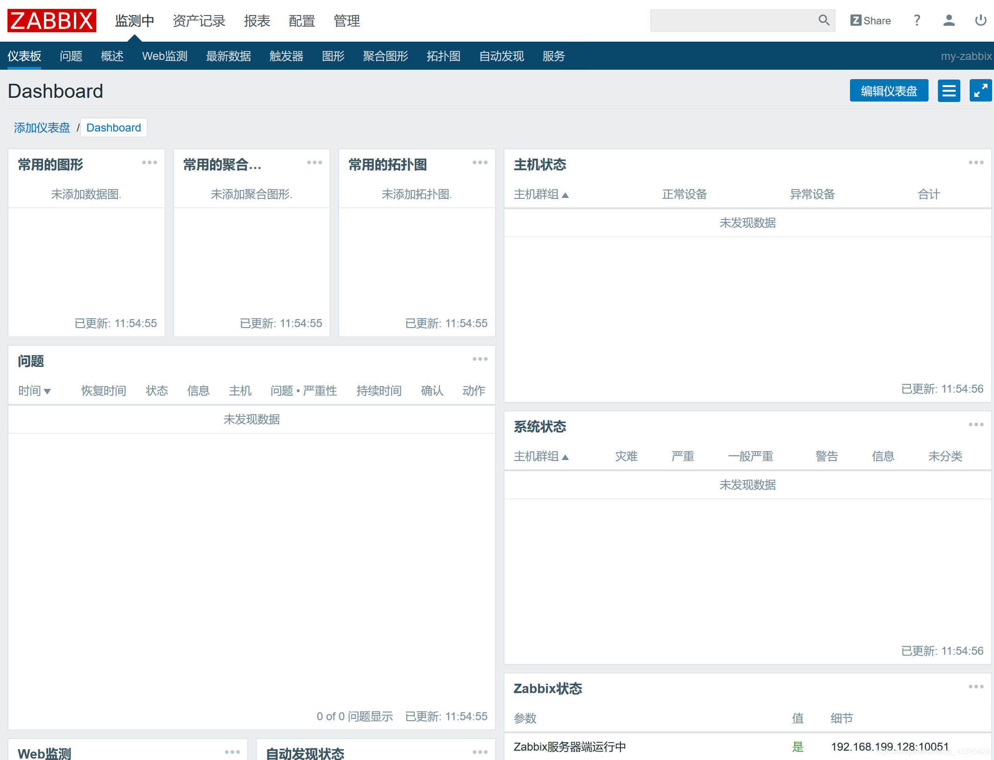Go to the 自动发现 submenu tab
This screenshot has width=994, height=760.
click(502, 56)
